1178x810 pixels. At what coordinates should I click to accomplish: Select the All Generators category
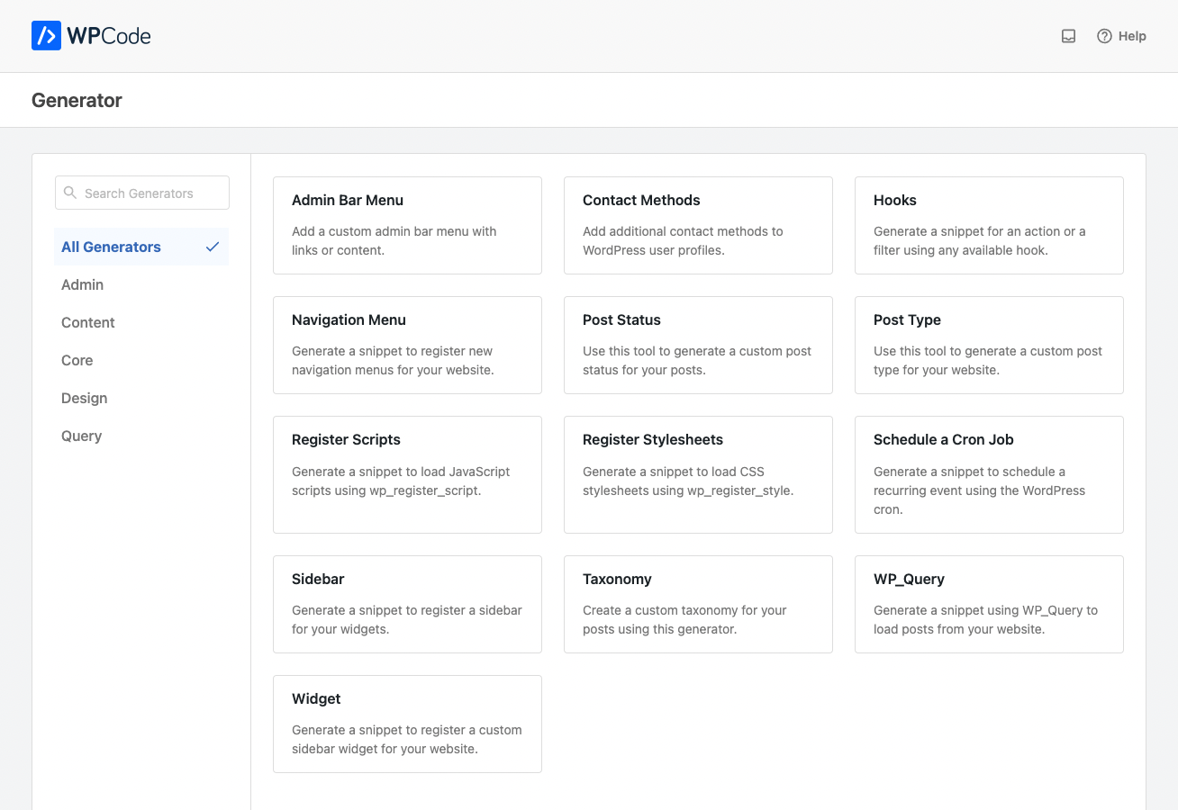(x=111, y=247)
